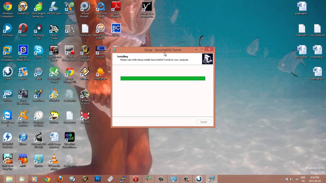Select DAEMON Tools Lite icon

click(x=8, y=140)
